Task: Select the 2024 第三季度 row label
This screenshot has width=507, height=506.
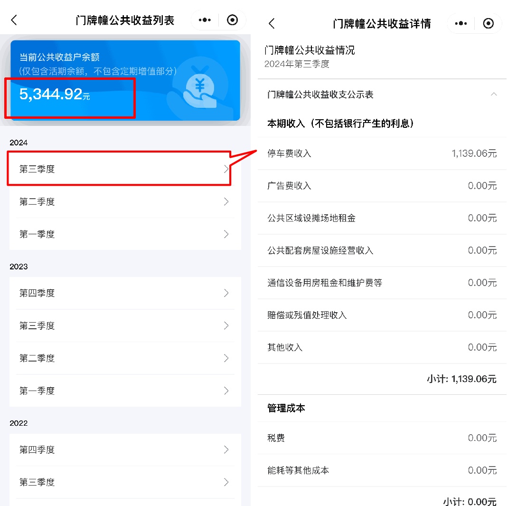Action: click(37, 169)
